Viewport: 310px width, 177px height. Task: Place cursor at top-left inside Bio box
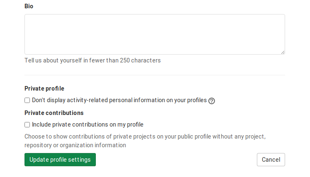coord(28,17)
